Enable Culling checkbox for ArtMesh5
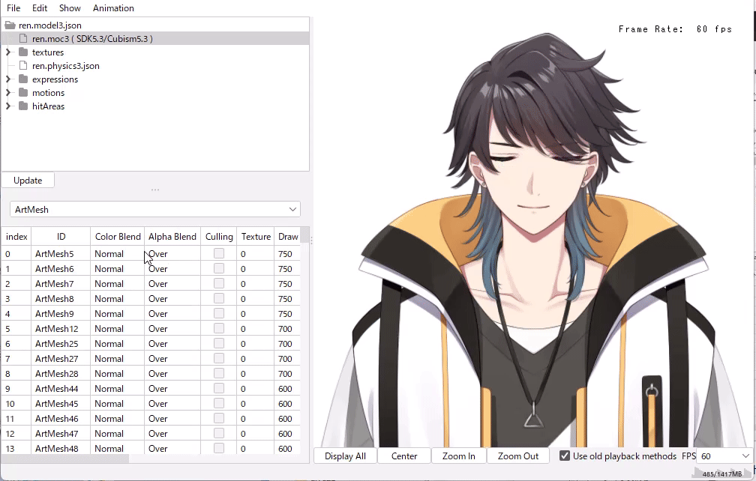 [219, 254]
